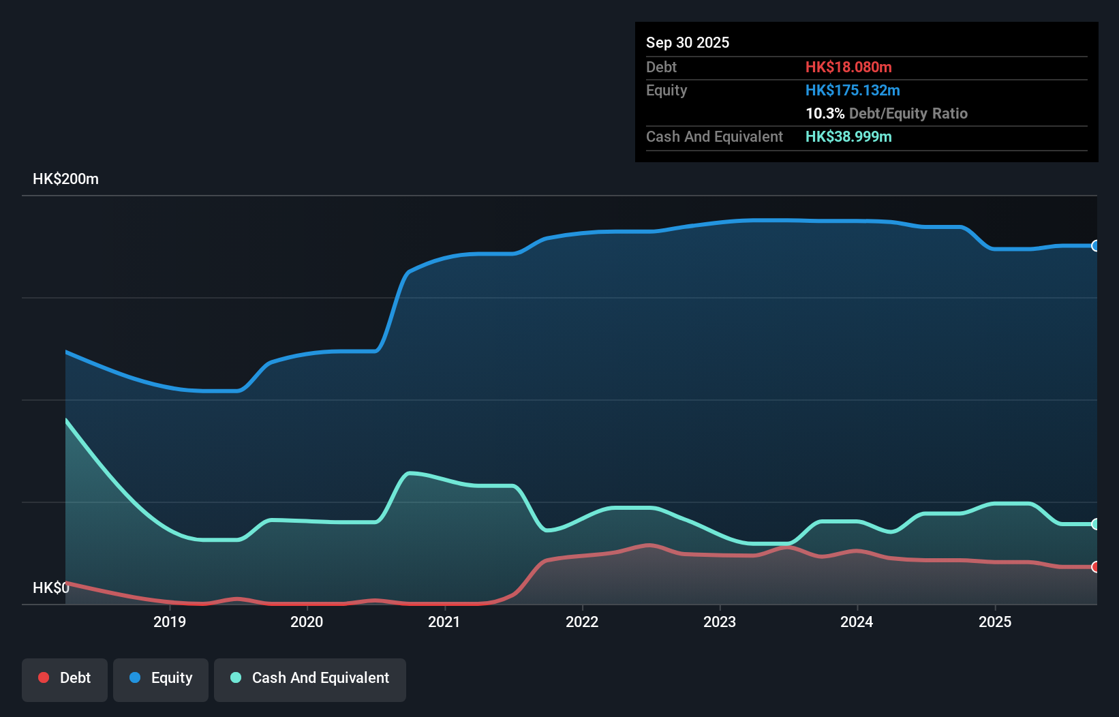Click the 2022 x-axis label
The width and height of the screenshot is (1119, 717).
coord(582,622)
